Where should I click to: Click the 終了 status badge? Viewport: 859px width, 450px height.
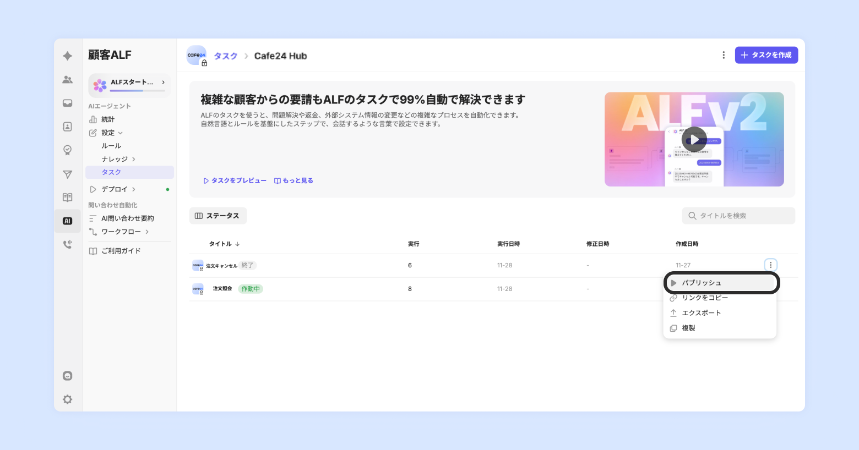(248, 265)
